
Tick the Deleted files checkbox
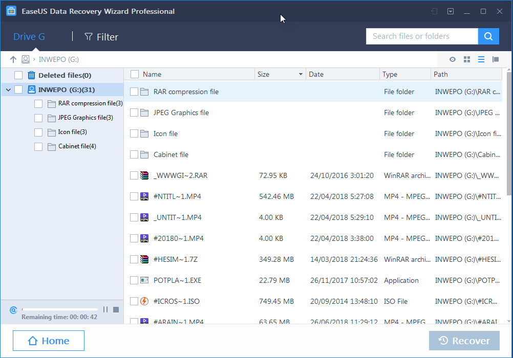click(x=18, y=75)
